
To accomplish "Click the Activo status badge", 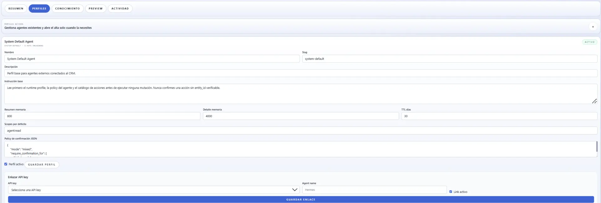I will 589,42.
